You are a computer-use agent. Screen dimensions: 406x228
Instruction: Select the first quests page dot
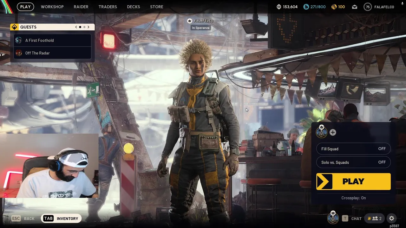pyautogui.click(x=80, y=27)
